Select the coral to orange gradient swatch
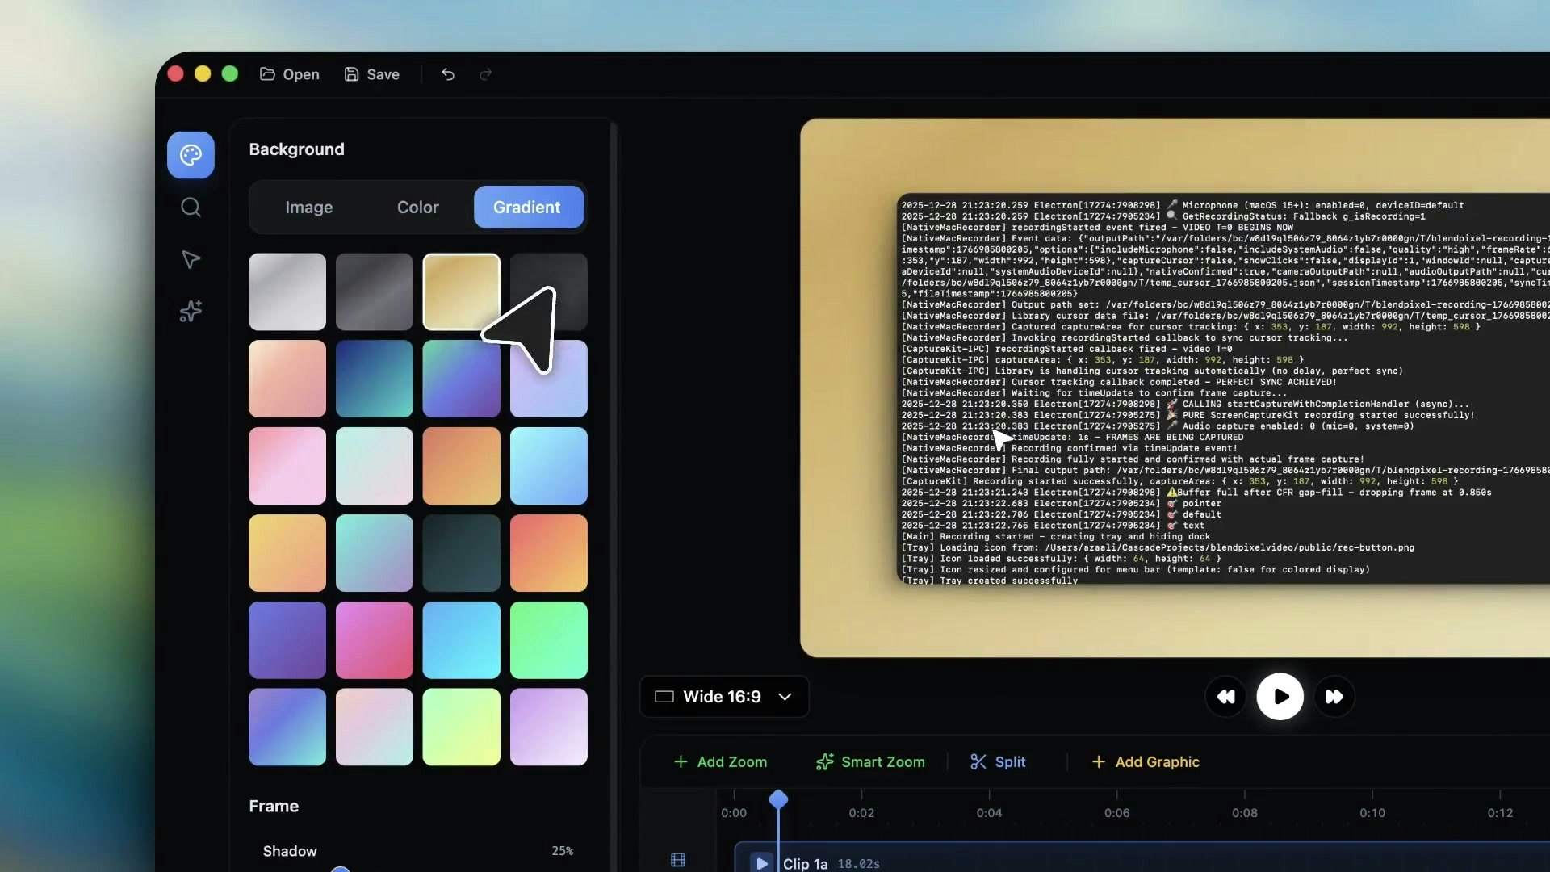The image size is (1550, 872). (x=549, y=553)
